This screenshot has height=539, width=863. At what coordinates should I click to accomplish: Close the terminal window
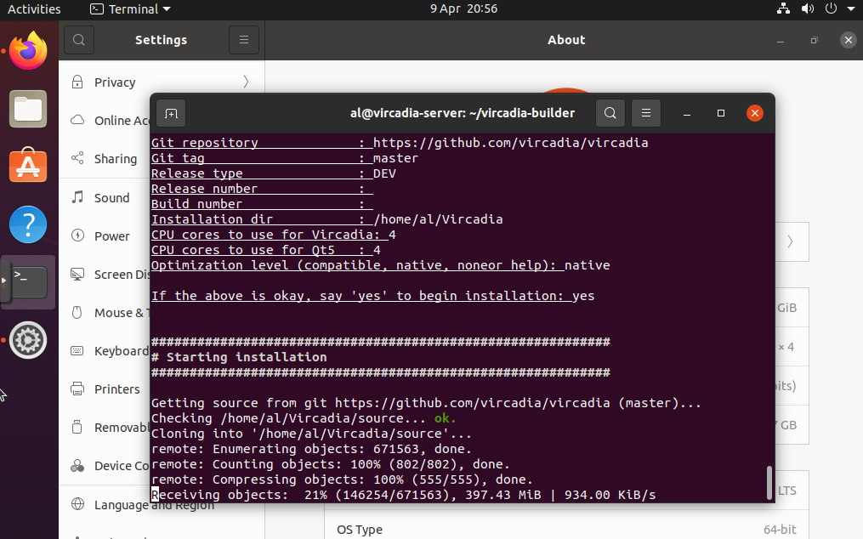pyautogui.click(x=754, y=113)
